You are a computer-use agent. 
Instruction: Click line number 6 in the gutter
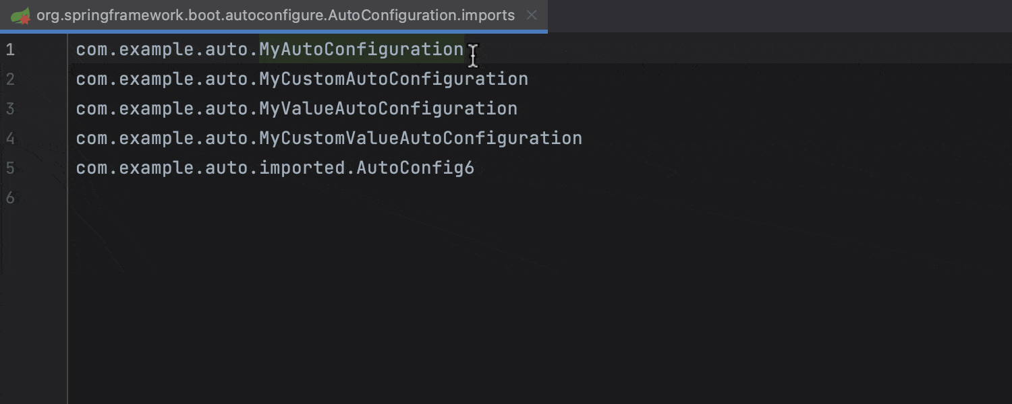[x=9, y=197]
